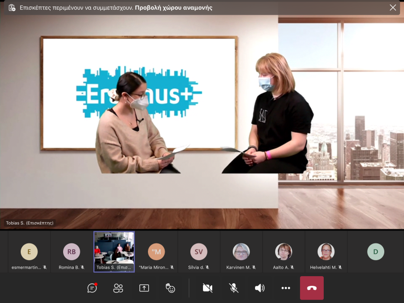Toggle the camera on

(207, 288)
